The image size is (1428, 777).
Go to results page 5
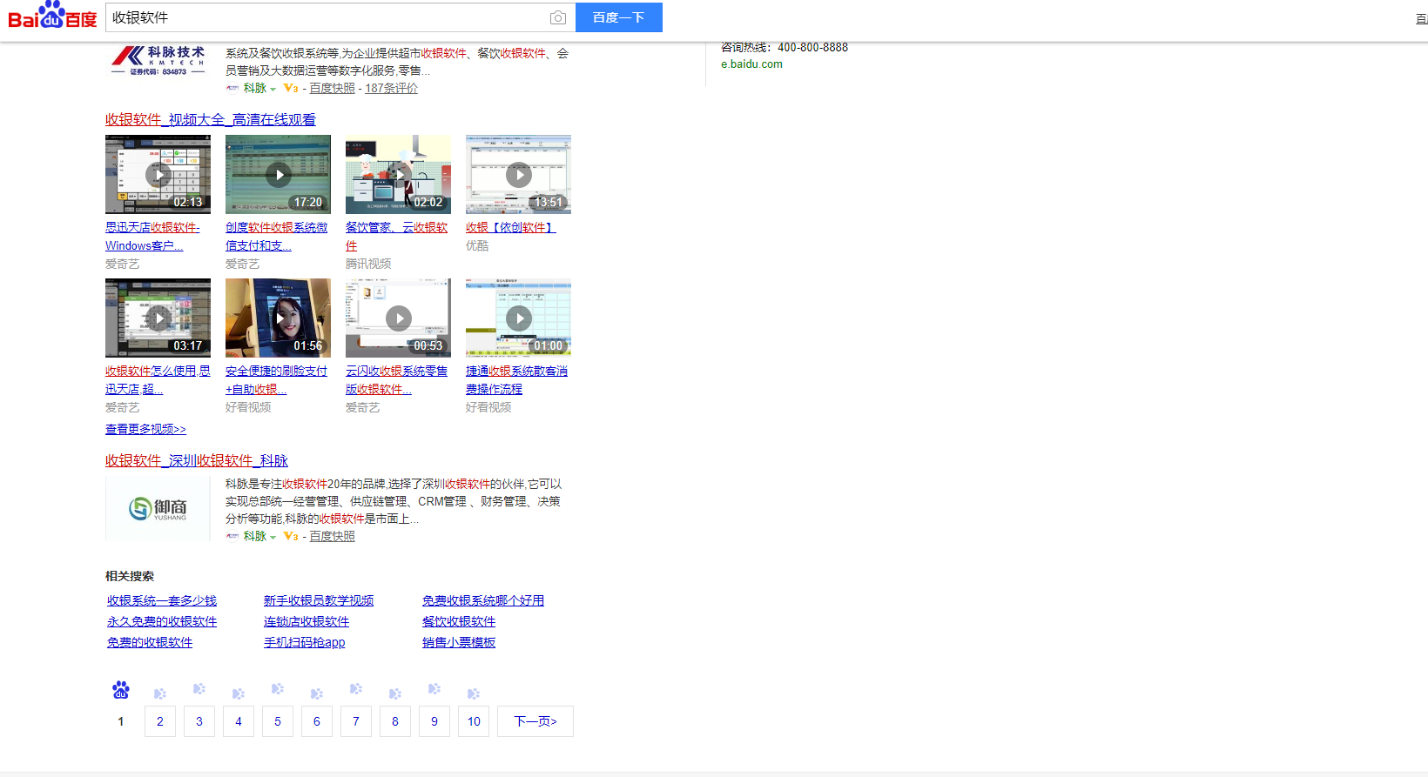pyautogui.click(x=278, y=721)
